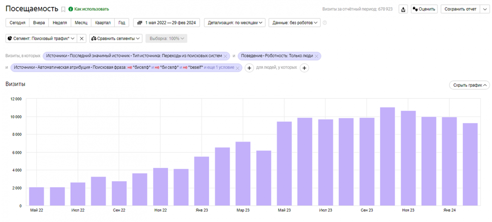Remove the Поисковый трафик segment with X
The image size is (492, 222).
pyautogui.click(x=81, y=38)
